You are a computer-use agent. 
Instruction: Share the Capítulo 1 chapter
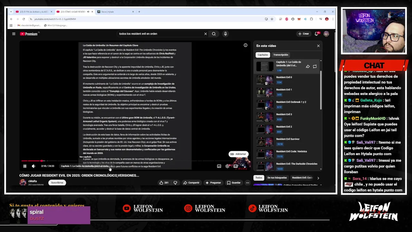[308, 66]
